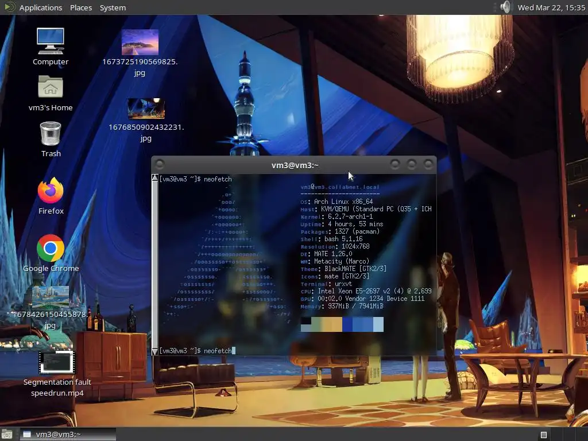The image size is (588, 441).
Task: Click the terminal scrollbar up arrow
Action: [x=155, y=178]
